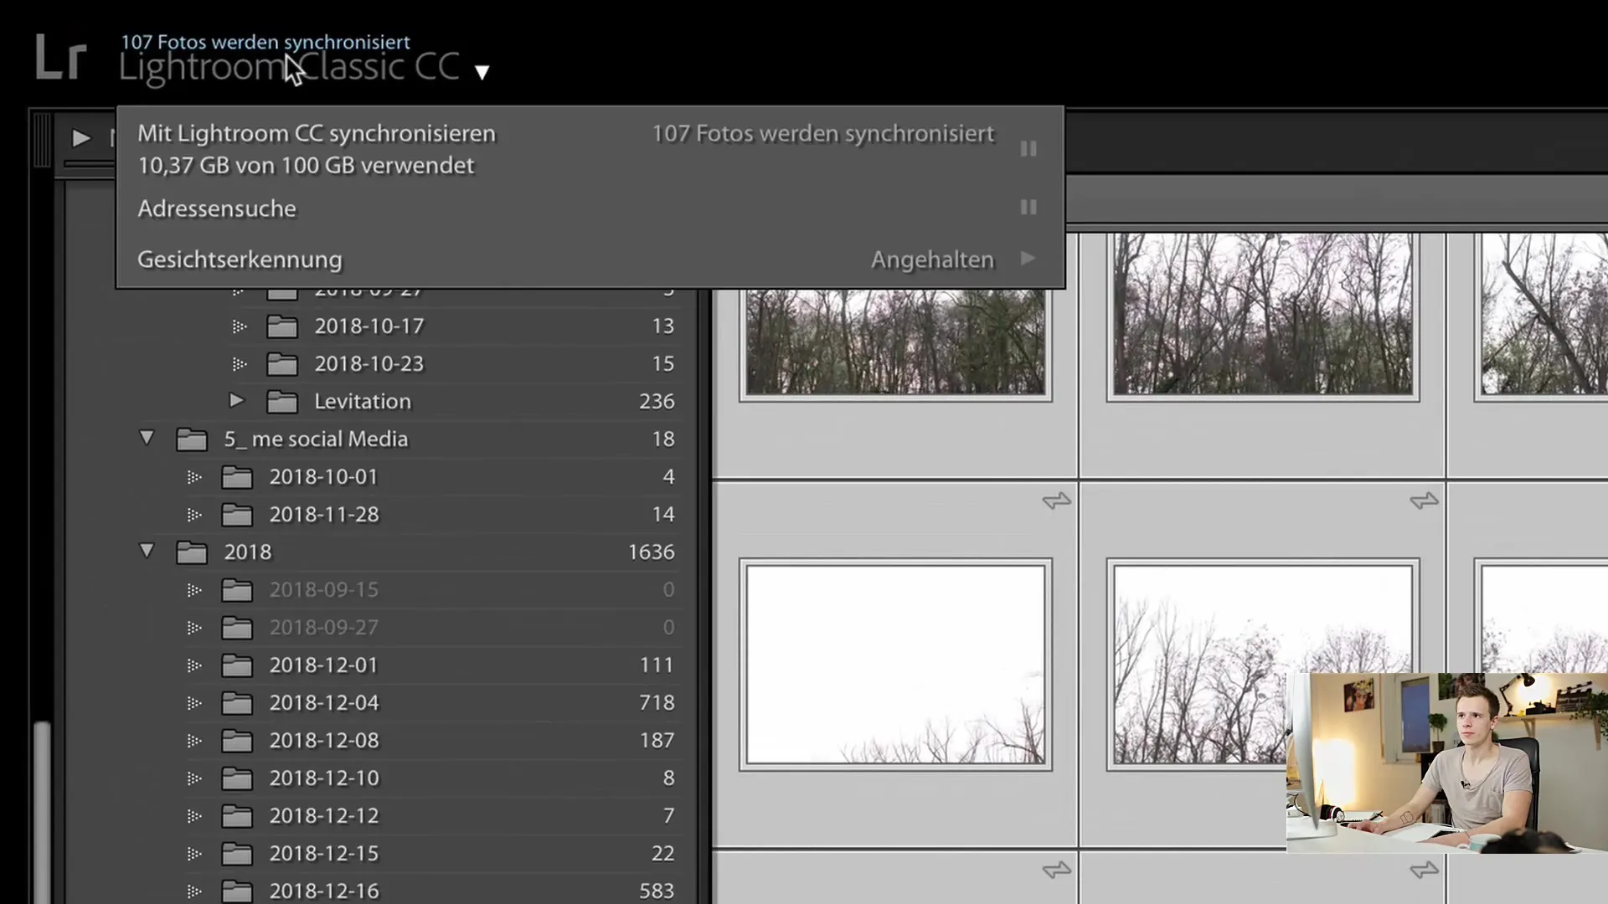This screenshot has height=904, width=1608.
Task: Click greyed folder icon of 2018-09-27
Action: [x=237, y=628]
